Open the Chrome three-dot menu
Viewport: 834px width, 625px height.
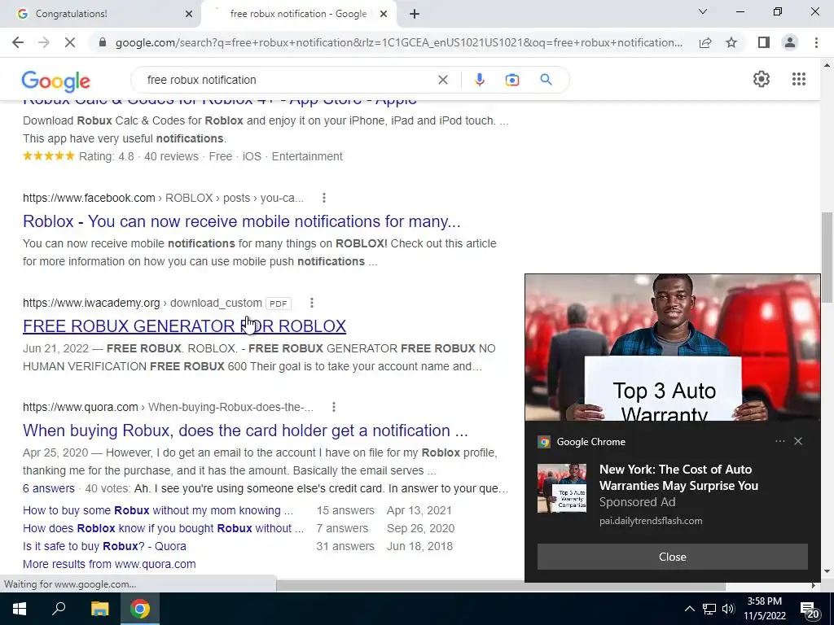pos(816,42)
